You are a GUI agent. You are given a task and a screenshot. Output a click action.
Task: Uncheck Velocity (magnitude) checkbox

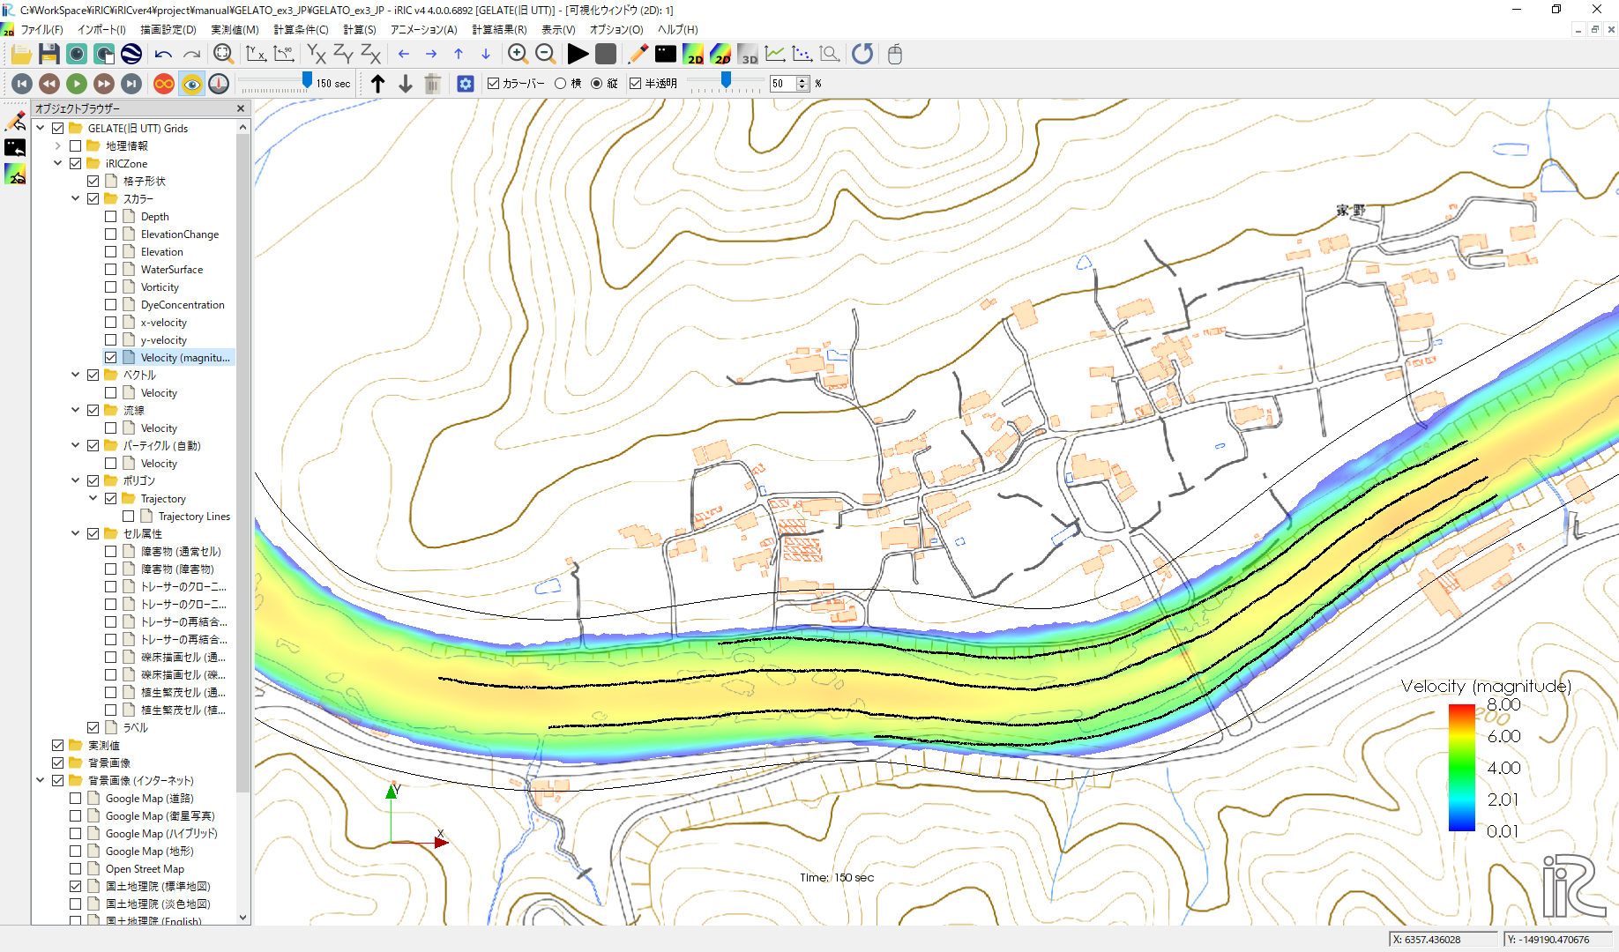click(110, 358)
